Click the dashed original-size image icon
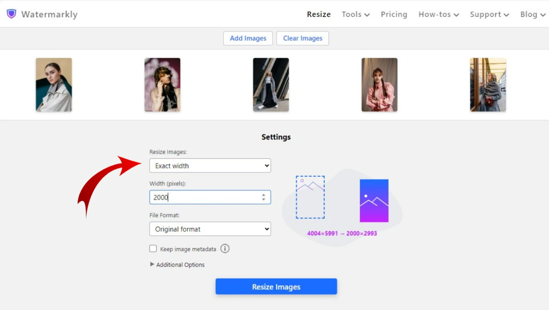The image size is (549, 310). point(310,197)
